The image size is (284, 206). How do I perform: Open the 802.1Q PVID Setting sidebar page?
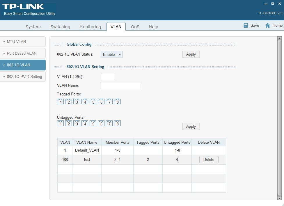23,77
